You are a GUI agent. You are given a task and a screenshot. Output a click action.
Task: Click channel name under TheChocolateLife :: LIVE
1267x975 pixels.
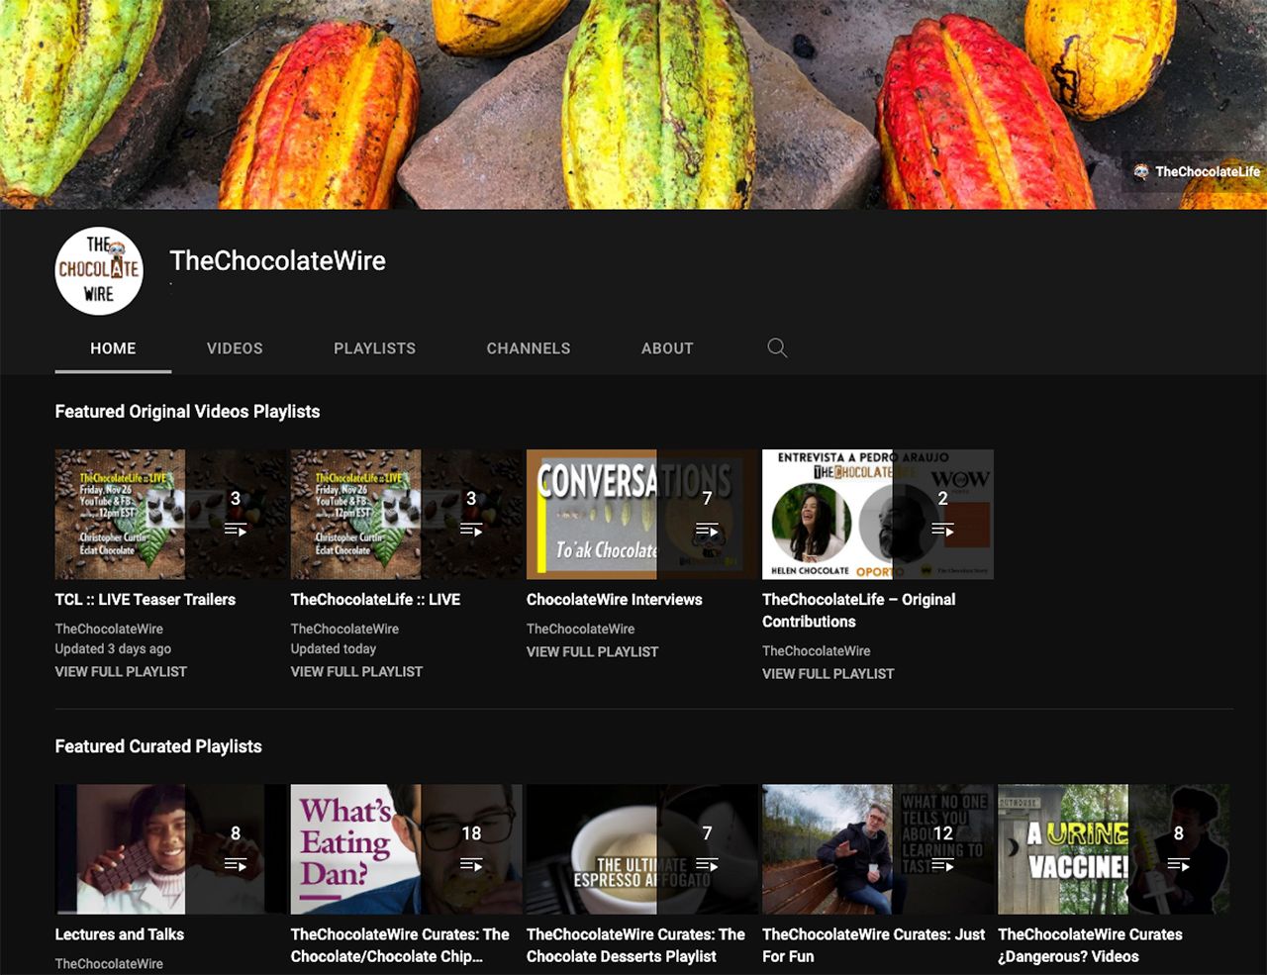[344, 629]
